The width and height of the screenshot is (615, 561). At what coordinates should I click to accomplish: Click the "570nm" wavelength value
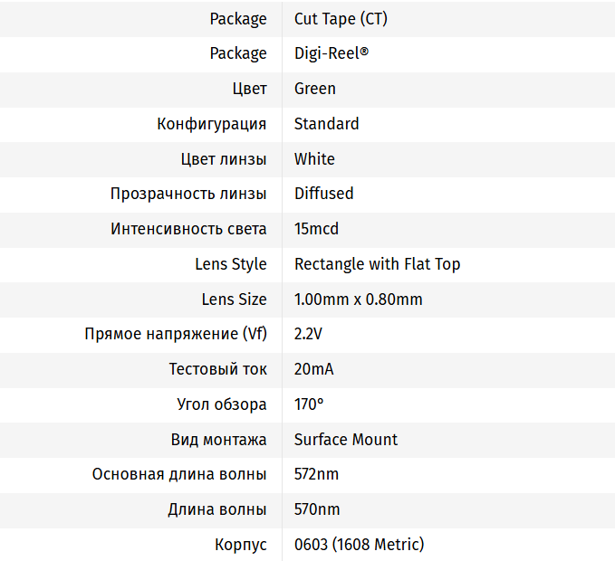click(317, 509)
